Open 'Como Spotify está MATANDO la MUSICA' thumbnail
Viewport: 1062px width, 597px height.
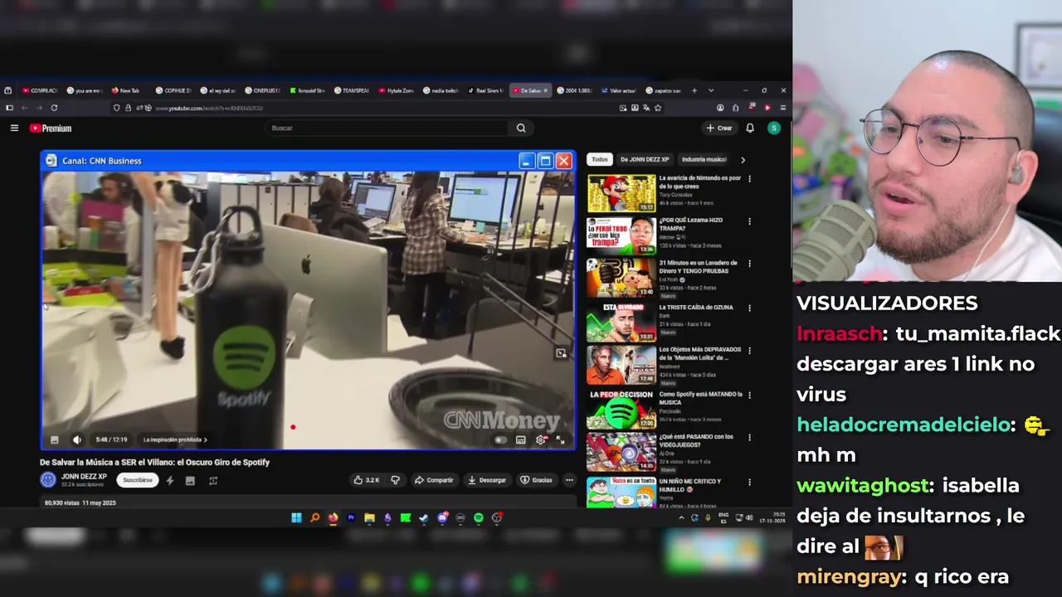pyautogui.click(x=621, y=409)
